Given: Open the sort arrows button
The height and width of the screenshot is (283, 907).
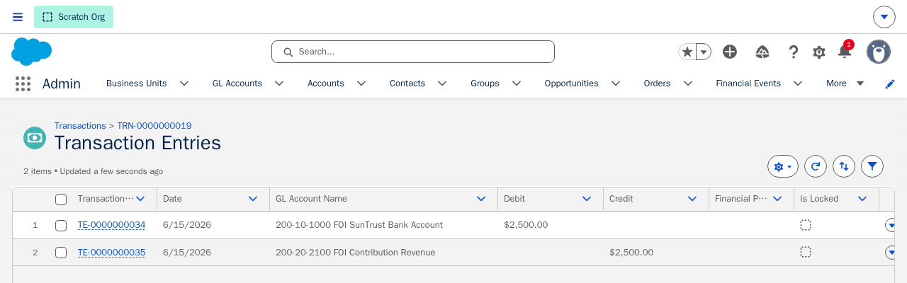Looking at the screenshot, I should 844,166.
